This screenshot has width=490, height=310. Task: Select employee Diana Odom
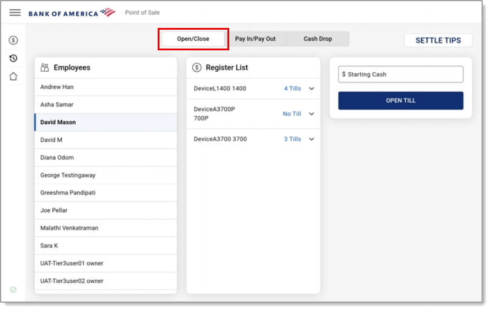[x=106, y=158]
